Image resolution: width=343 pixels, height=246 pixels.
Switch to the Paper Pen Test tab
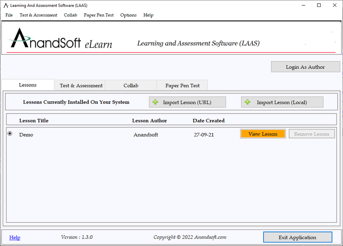point(183,86)
